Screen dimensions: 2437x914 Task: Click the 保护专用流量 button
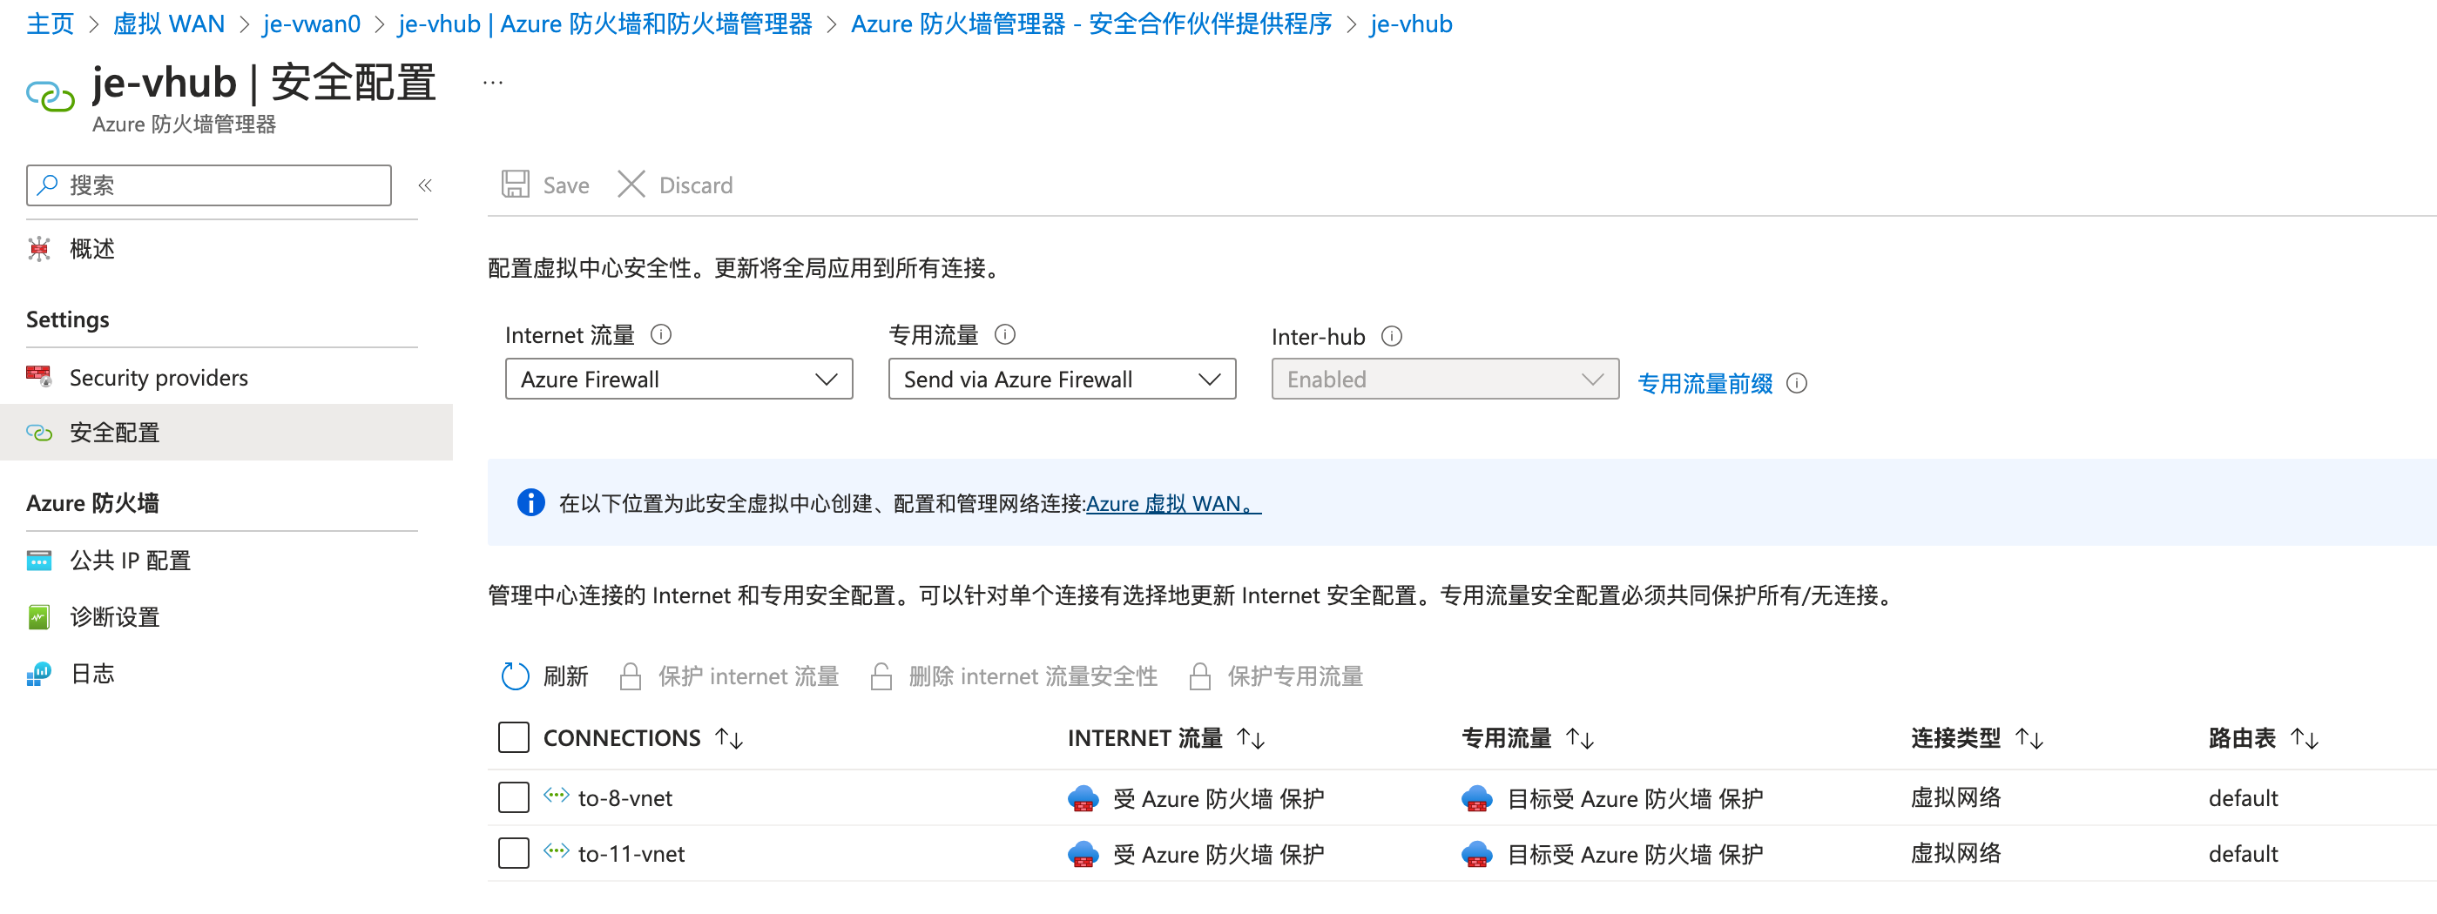pyautogui.click(x=1276, y=676)
